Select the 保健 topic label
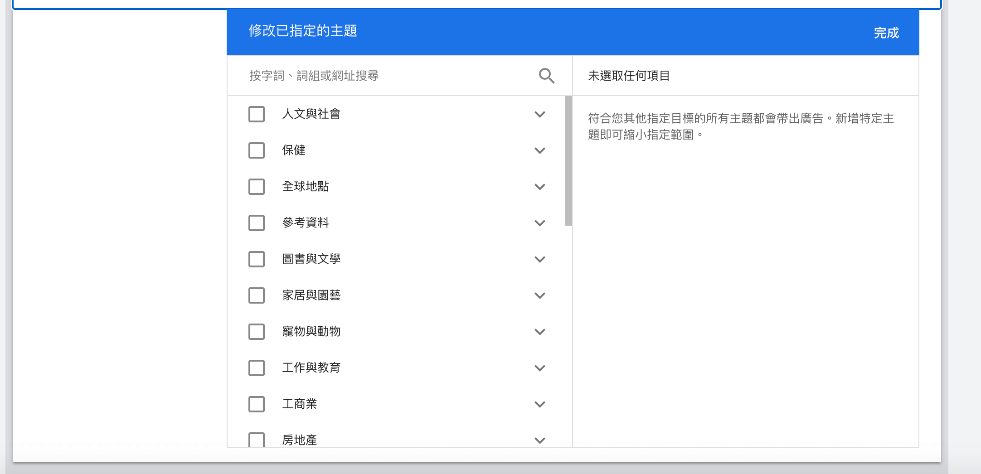The width and height of the screenshot is (981, 474). tap(294, 150)
